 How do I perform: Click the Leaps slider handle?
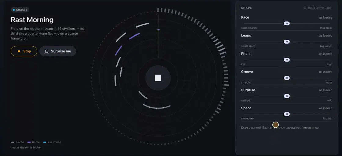point(287,41)
